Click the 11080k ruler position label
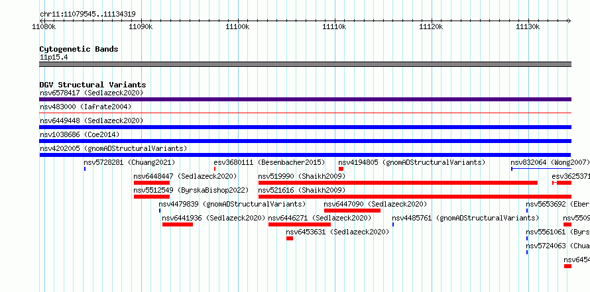This screenshot has width=590, height=292. coord(44,27)
